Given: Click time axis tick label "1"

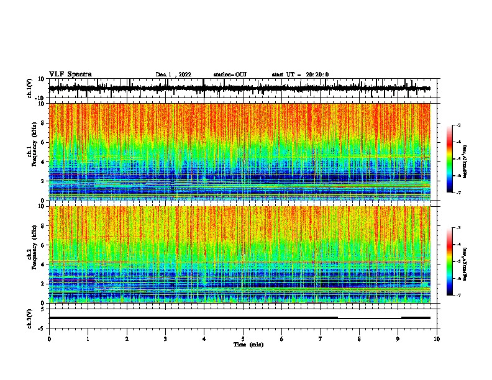Looking at the screenshot, I should pos(88,339).
